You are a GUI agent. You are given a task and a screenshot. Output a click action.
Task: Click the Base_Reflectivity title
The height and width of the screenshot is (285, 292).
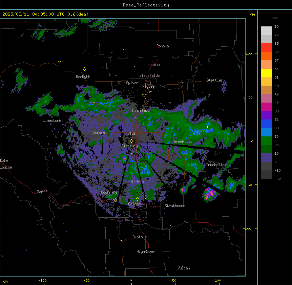(146, 5)
